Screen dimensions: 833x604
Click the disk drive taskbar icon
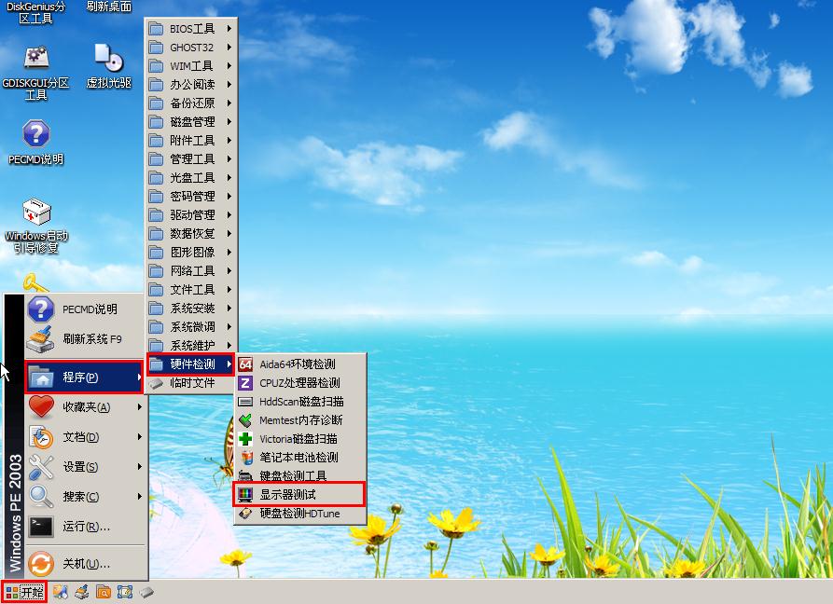click(146, 592)
